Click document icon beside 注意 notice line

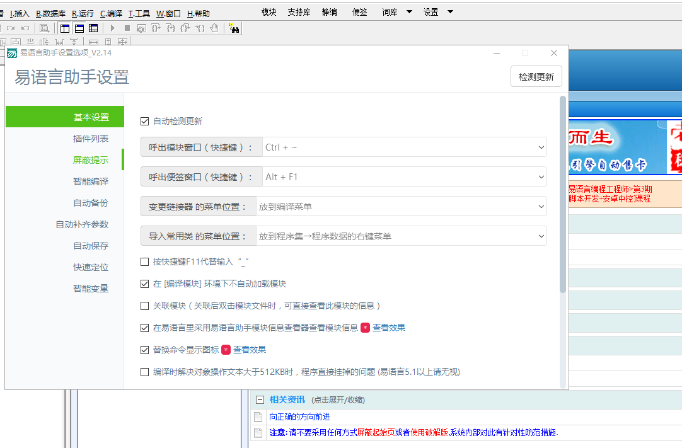point(258,432)
